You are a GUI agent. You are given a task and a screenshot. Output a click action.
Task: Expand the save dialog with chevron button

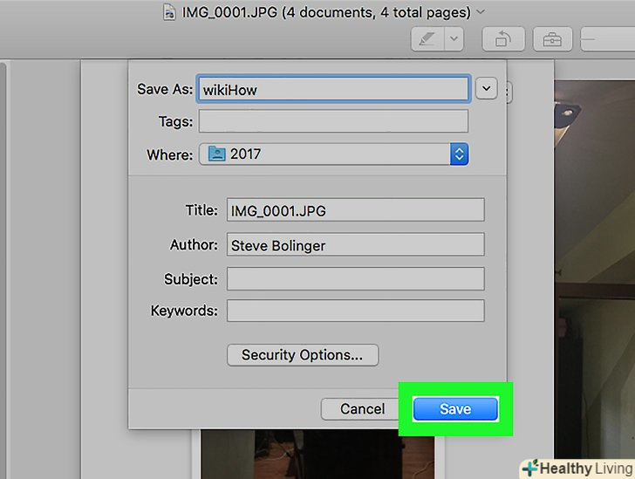487,88
